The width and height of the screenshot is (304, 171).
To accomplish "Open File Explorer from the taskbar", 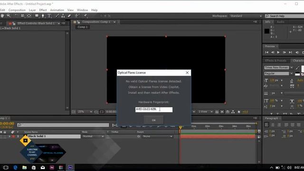I will click(x=24, y=167).
